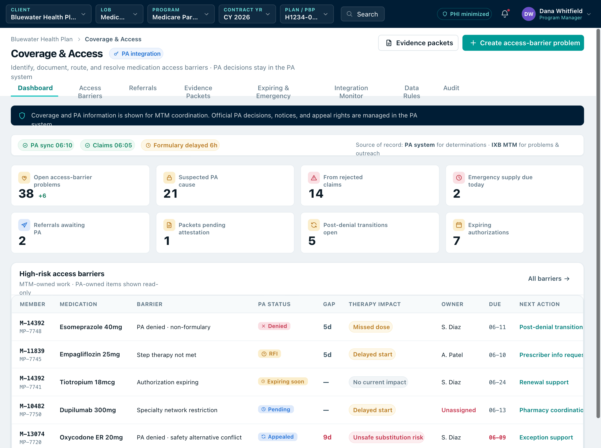Open the Program dropdown Medicare Par
Viewport: 601px width, 448px height.
coord(181,14)
